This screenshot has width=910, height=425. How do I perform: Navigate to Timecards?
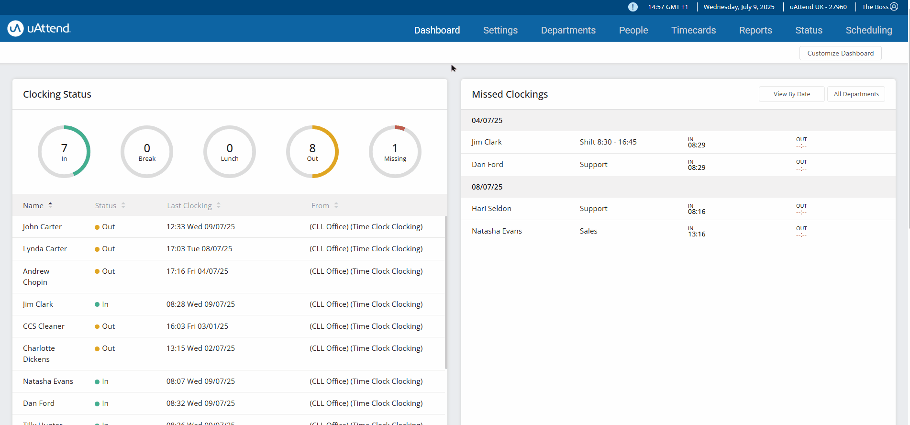tap(694, 30)
